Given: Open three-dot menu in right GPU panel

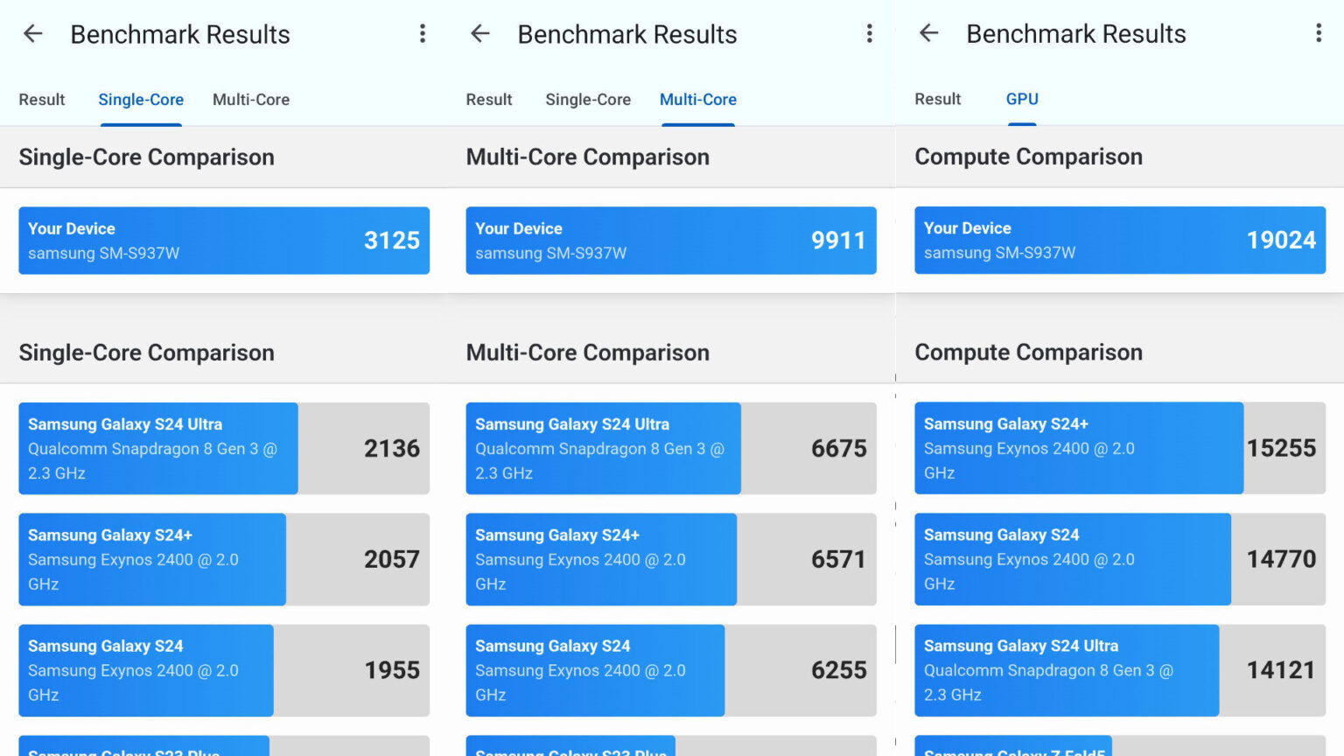Looking at the screenshot, I should click(x=1318, y=33).
